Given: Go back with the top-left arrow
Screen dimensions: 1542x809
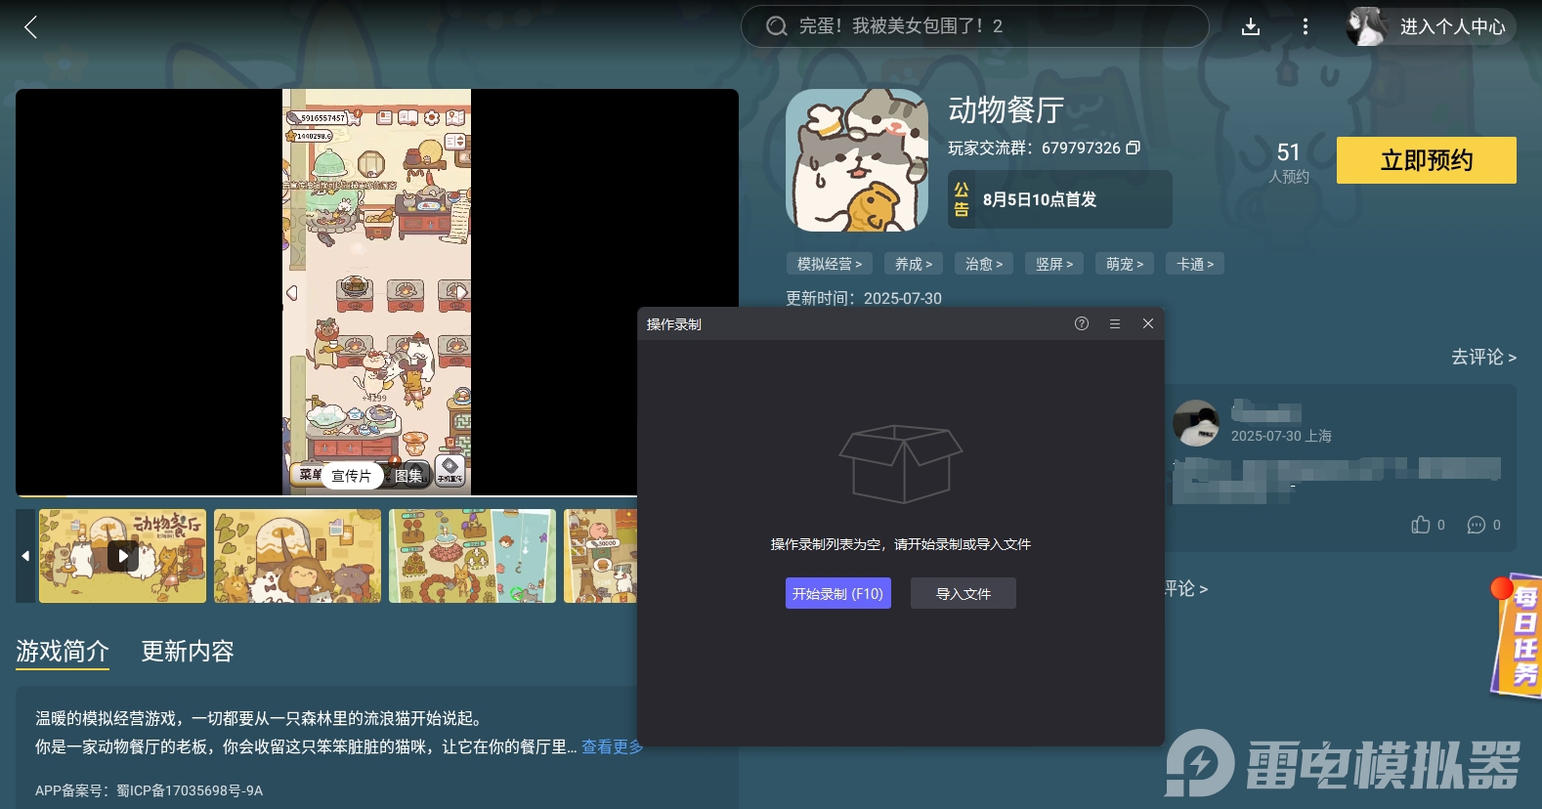Looking at the screenshot, I should click(30, 27).
